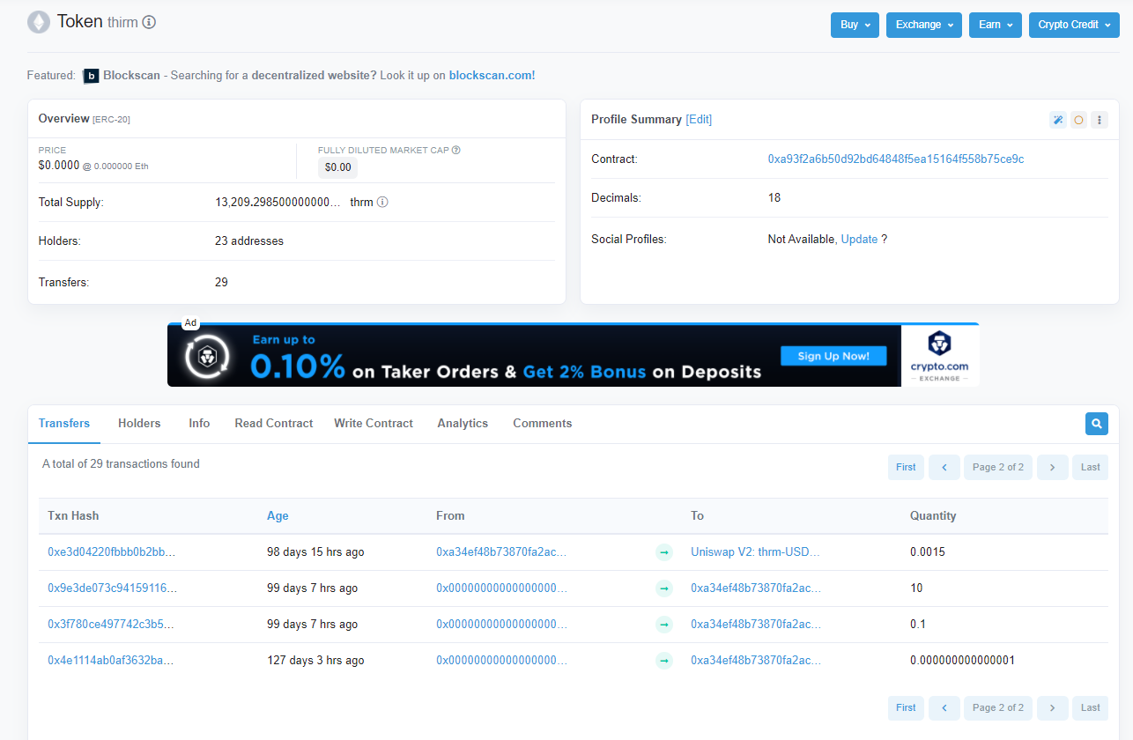This screenshot has width=1133, height=740.
Task: Click 'A total of 29 transactions found' text
Action: [x=121, y=464]
